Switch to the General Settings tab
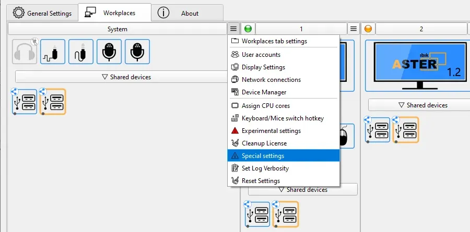This screenshot has width=470, height=232. (x=42, y=13)
